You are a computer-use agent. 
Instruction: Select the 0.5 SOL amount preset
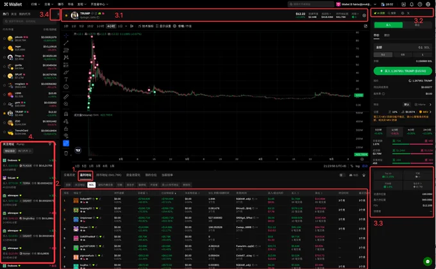click(x=403, y=54)
